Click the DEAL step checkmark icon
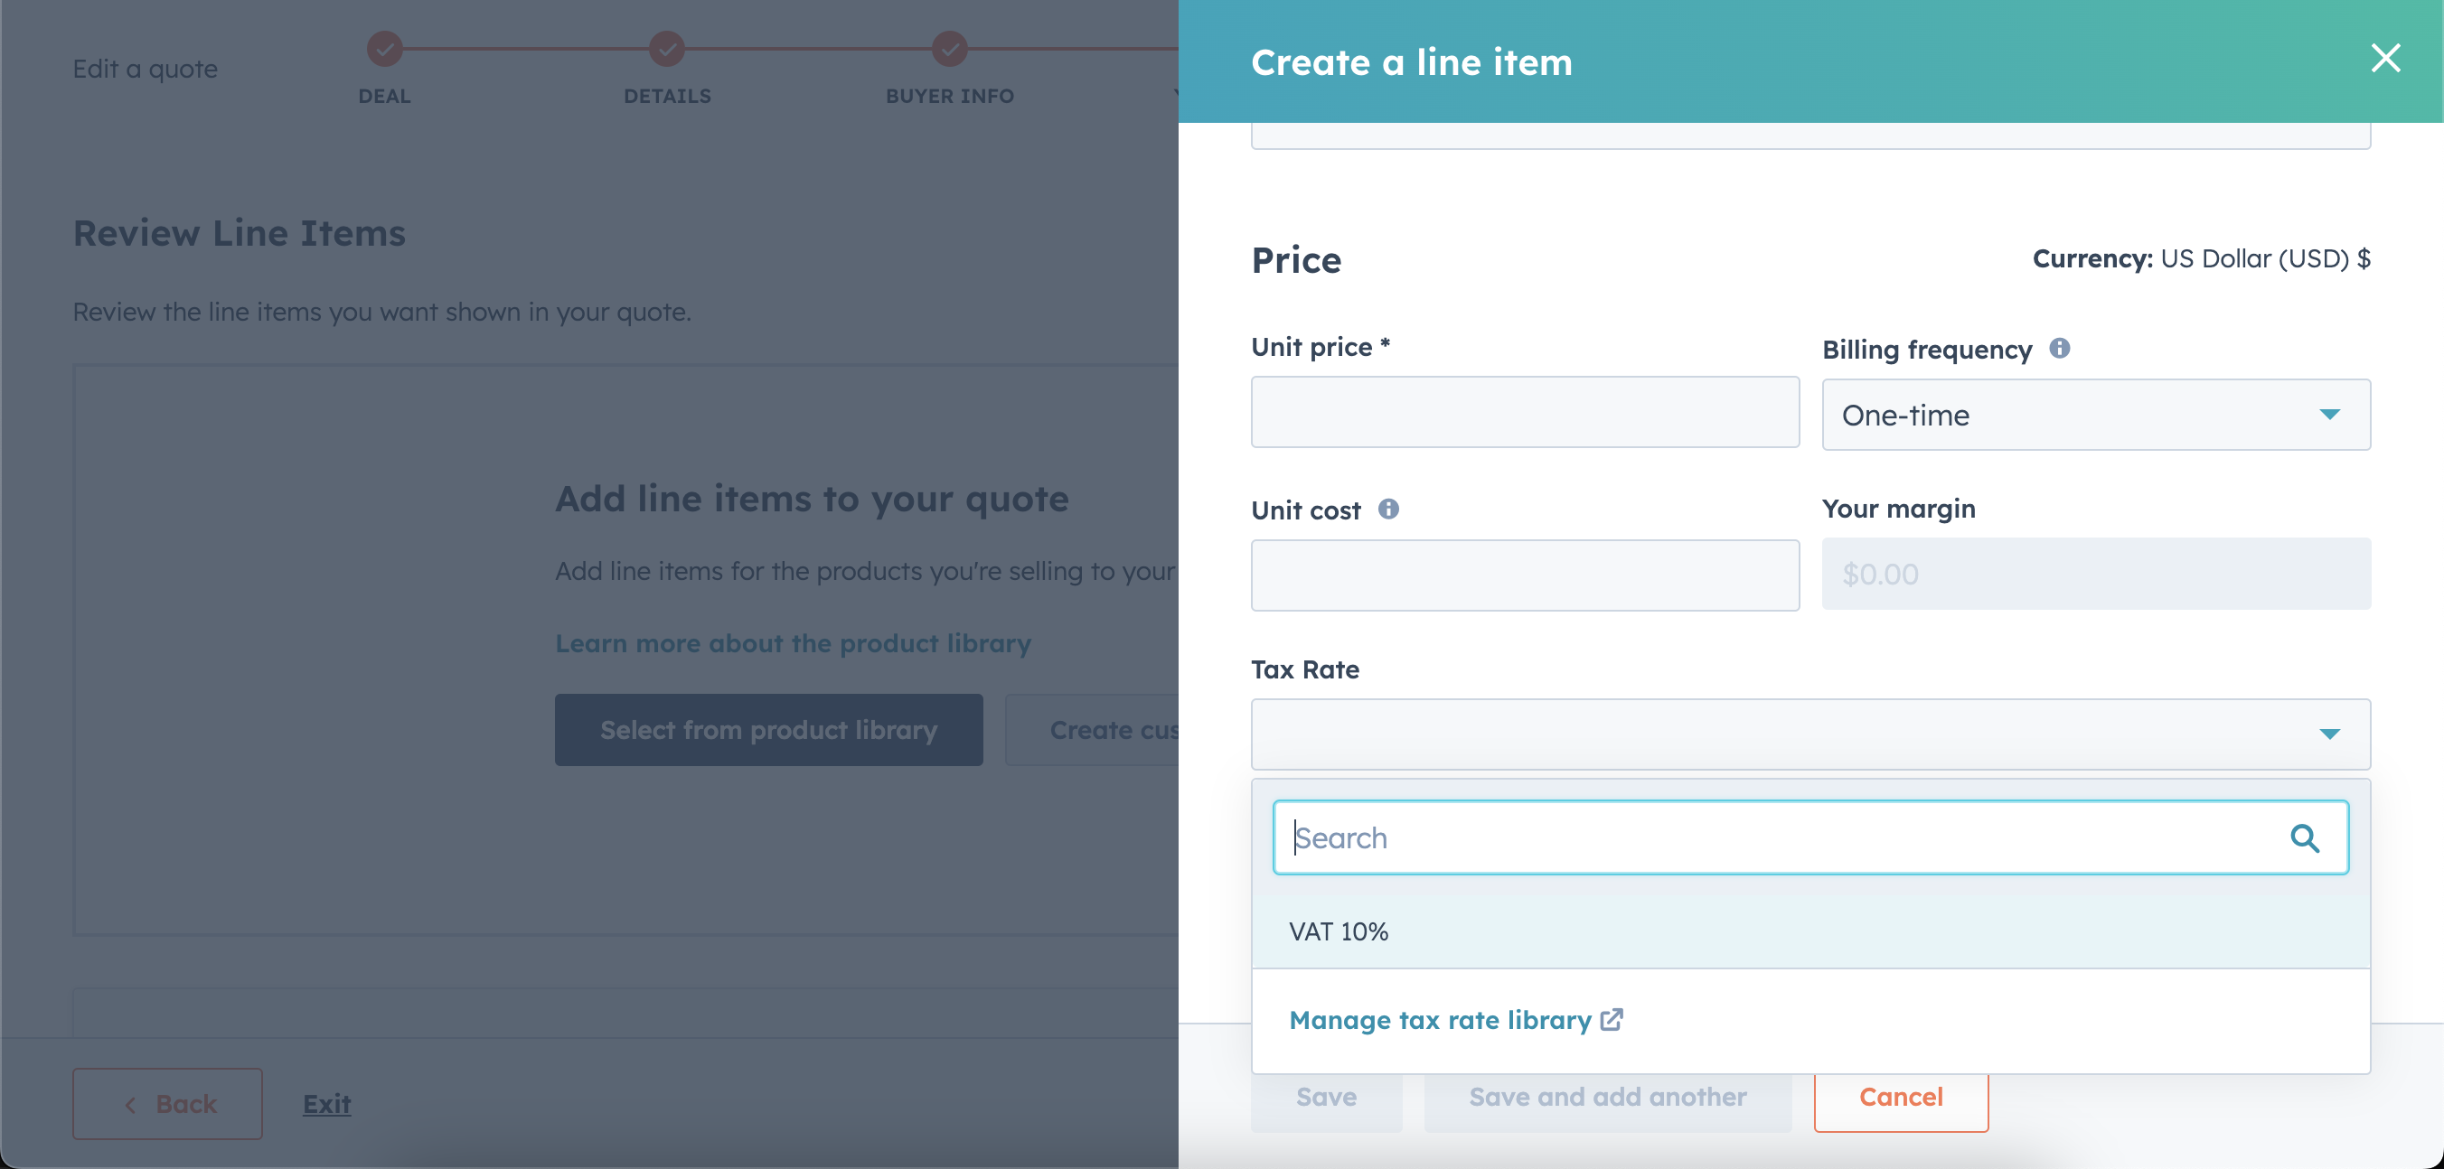The height and width of the screenshot is (1169, 2444). [384, 49]
